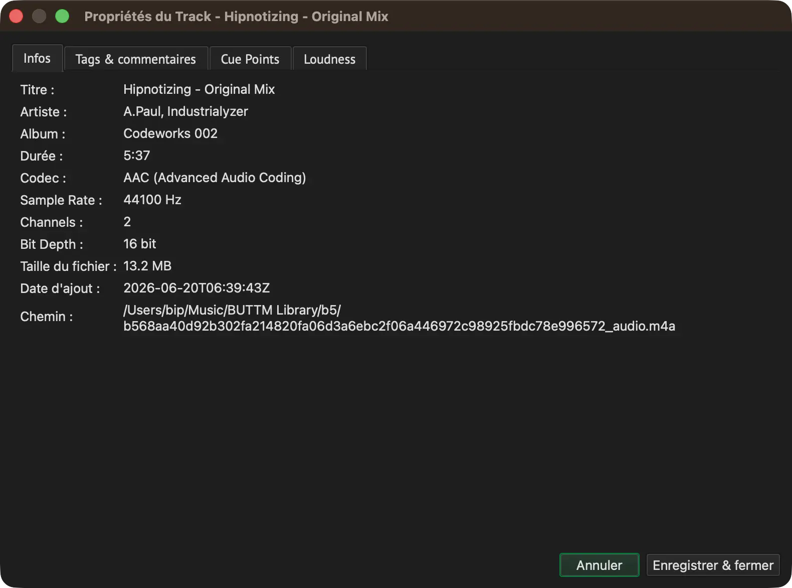Click the Date d'ajout : label
Screen dimensions: 792x588
tap(60, 288)
